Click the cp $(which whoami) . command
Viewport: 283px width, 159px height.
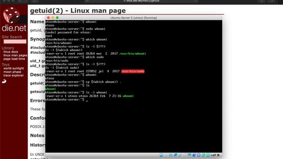[103, 82]
